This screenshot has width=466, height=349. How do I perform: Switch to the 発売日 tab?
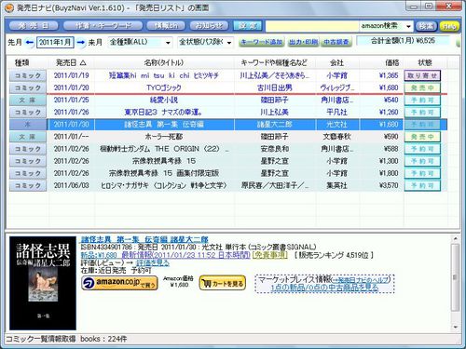tap(34, 26)
